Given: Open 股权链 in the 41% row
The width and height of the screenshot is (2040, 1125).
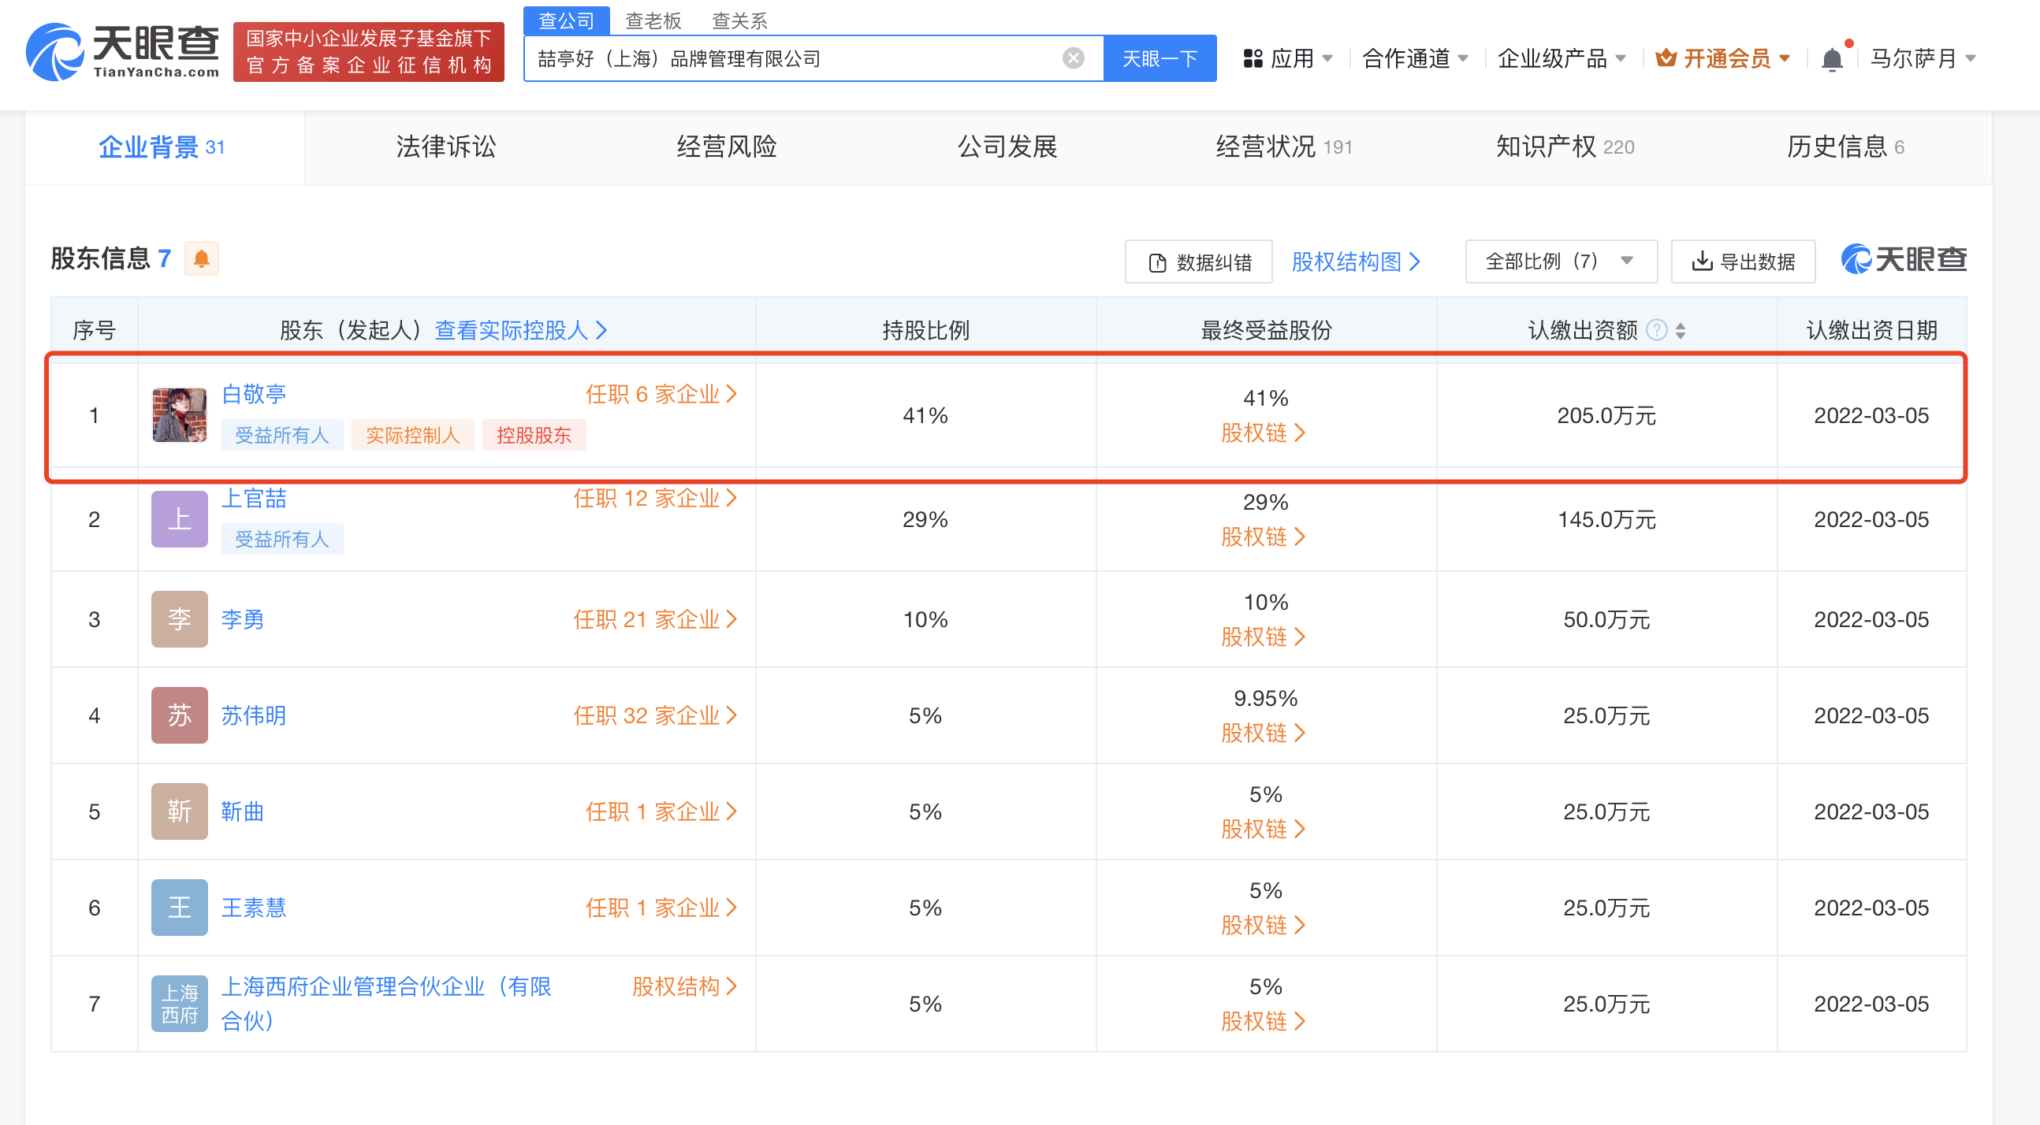Looking at the screenshot, I should [1263, 433].
